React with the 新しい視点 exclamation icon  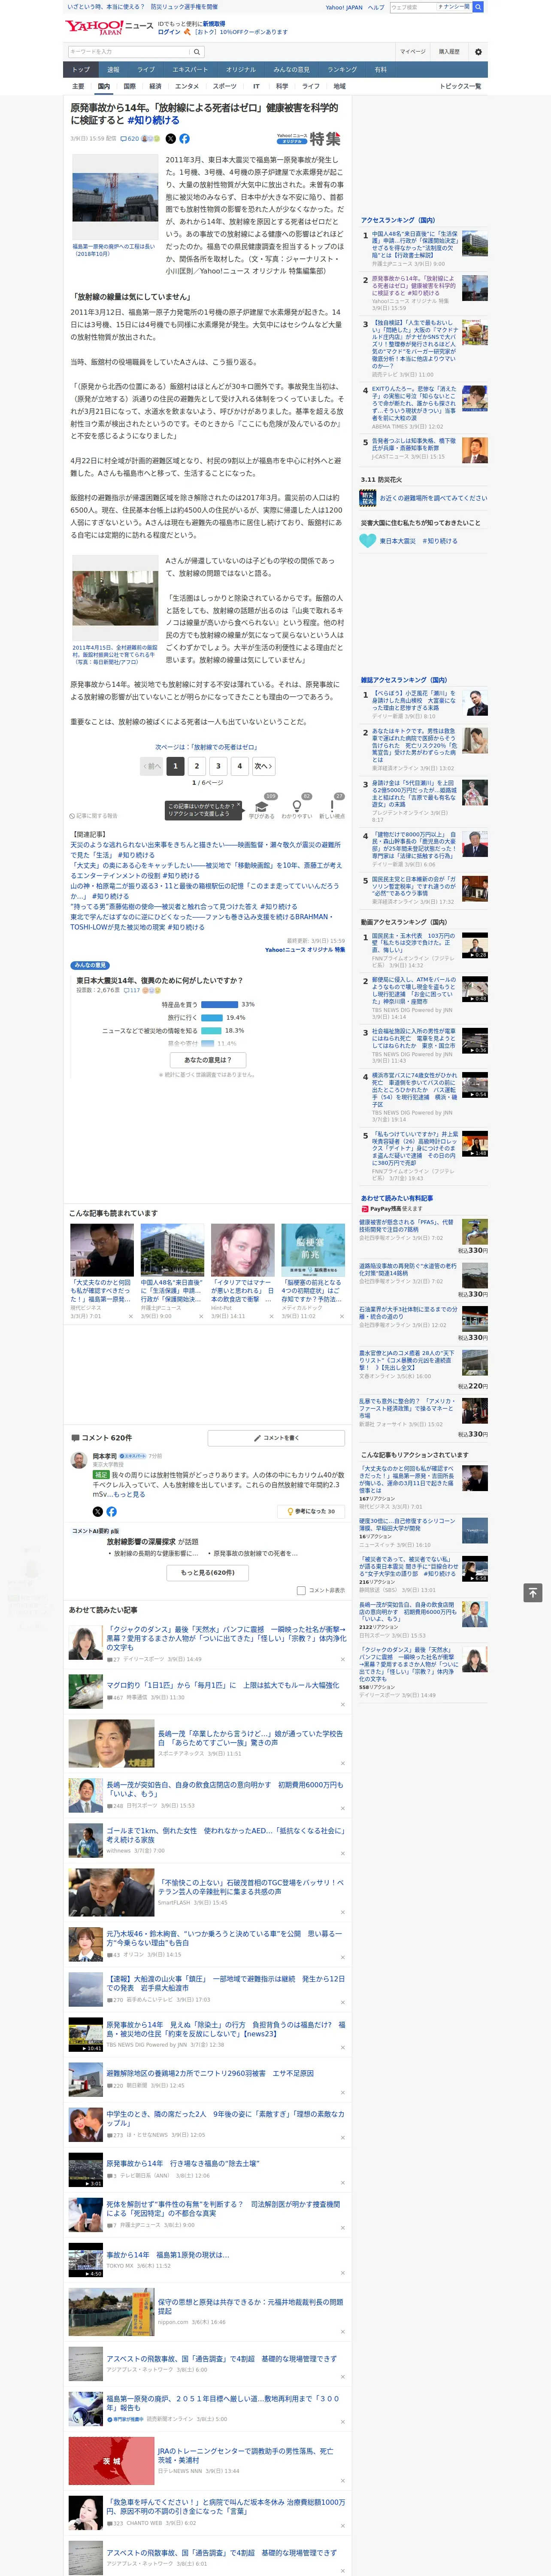point(332,805)
